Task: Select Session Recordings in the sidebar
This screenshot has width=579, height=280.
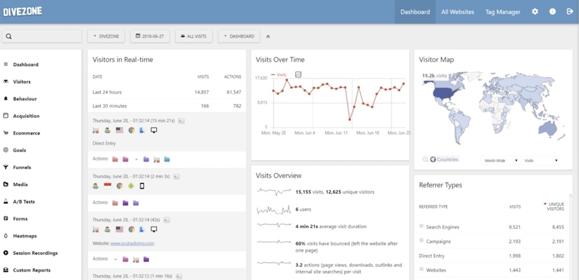Action: [35, 253]
